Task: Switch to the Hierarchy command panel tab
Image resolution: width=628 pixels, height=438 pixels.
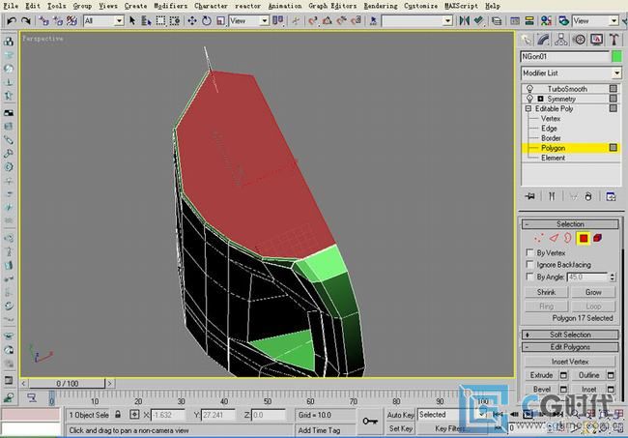Action: 560,40
